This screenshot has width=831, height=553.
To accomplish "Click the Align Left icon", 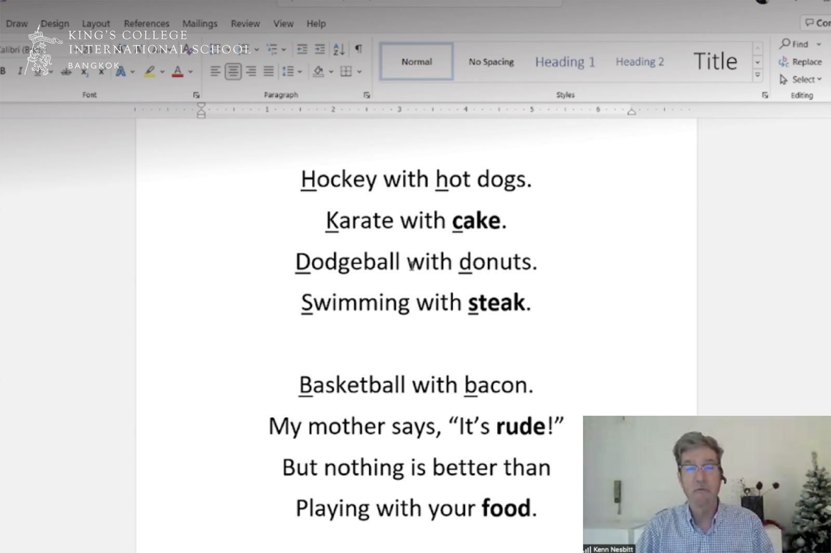I will tap(215, 71).
